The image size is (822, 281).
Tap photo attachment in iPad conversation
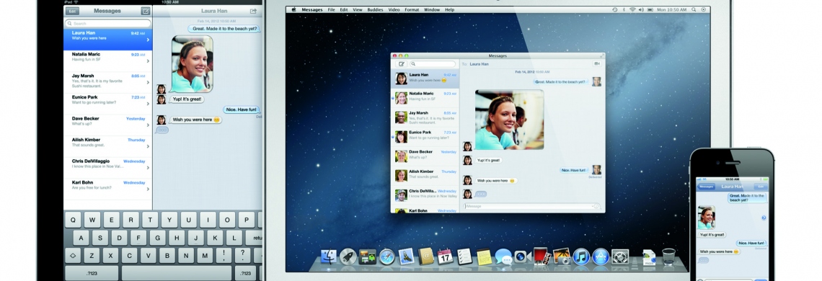click(x=193, y=64)
